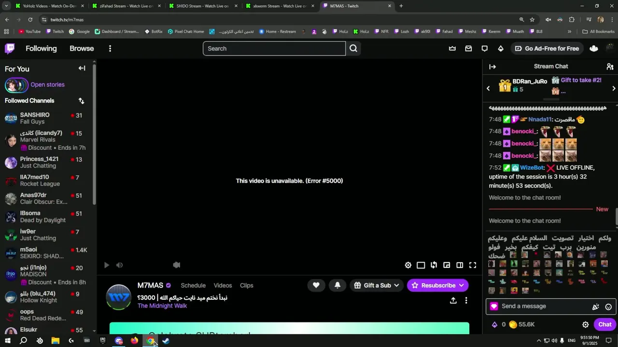Collapse the For You sidebar

[x=82, y=68]
